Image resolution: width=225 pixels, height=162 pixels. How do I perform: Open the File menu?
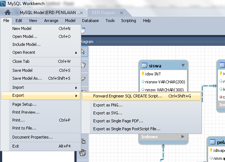[6, 21]
